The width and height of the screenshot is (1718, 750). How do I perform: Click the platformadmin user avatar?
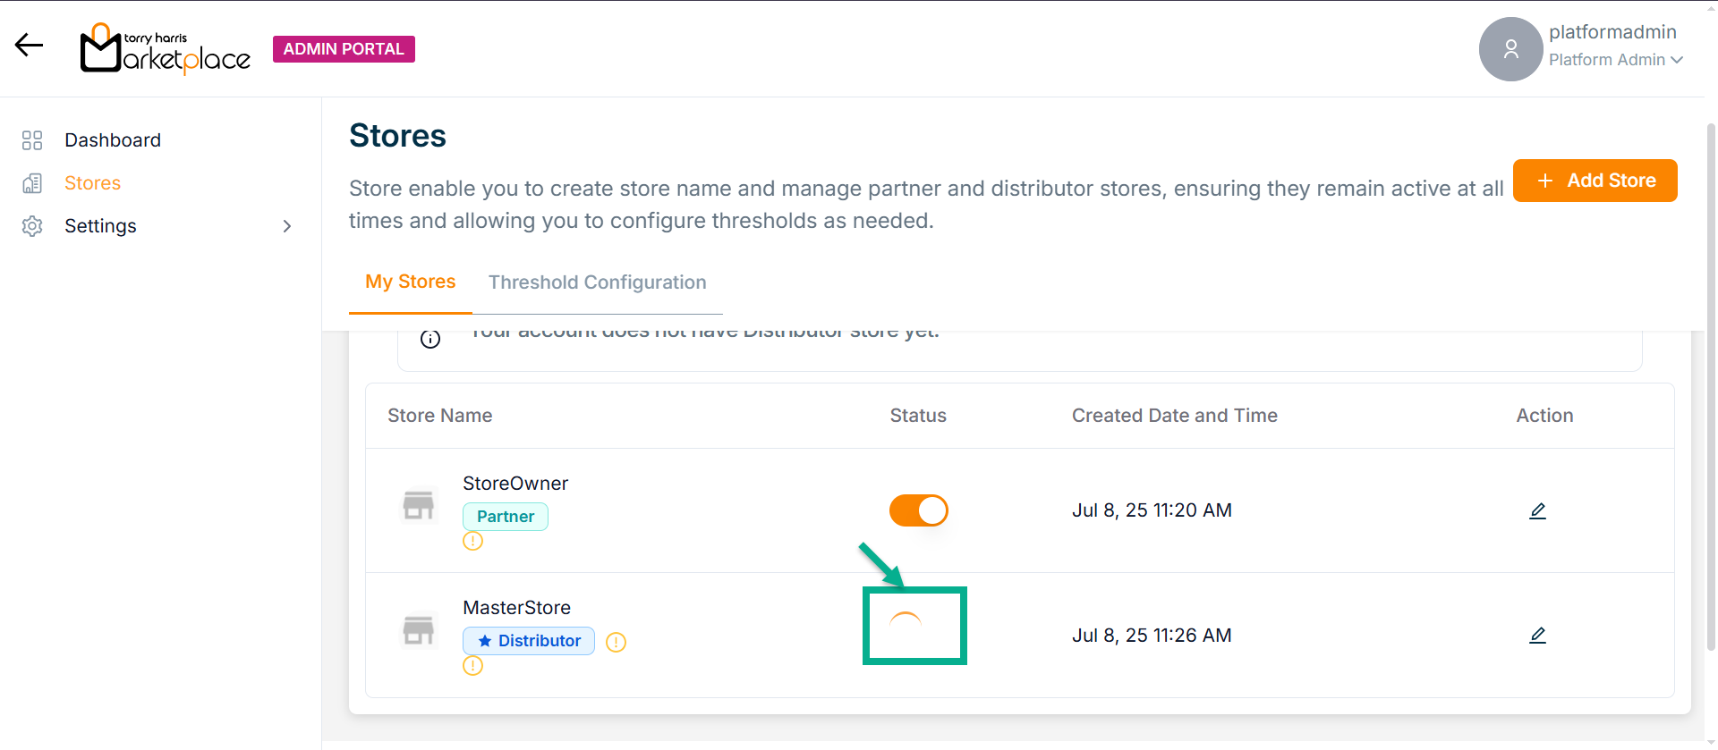click(x=1510, y=49)
